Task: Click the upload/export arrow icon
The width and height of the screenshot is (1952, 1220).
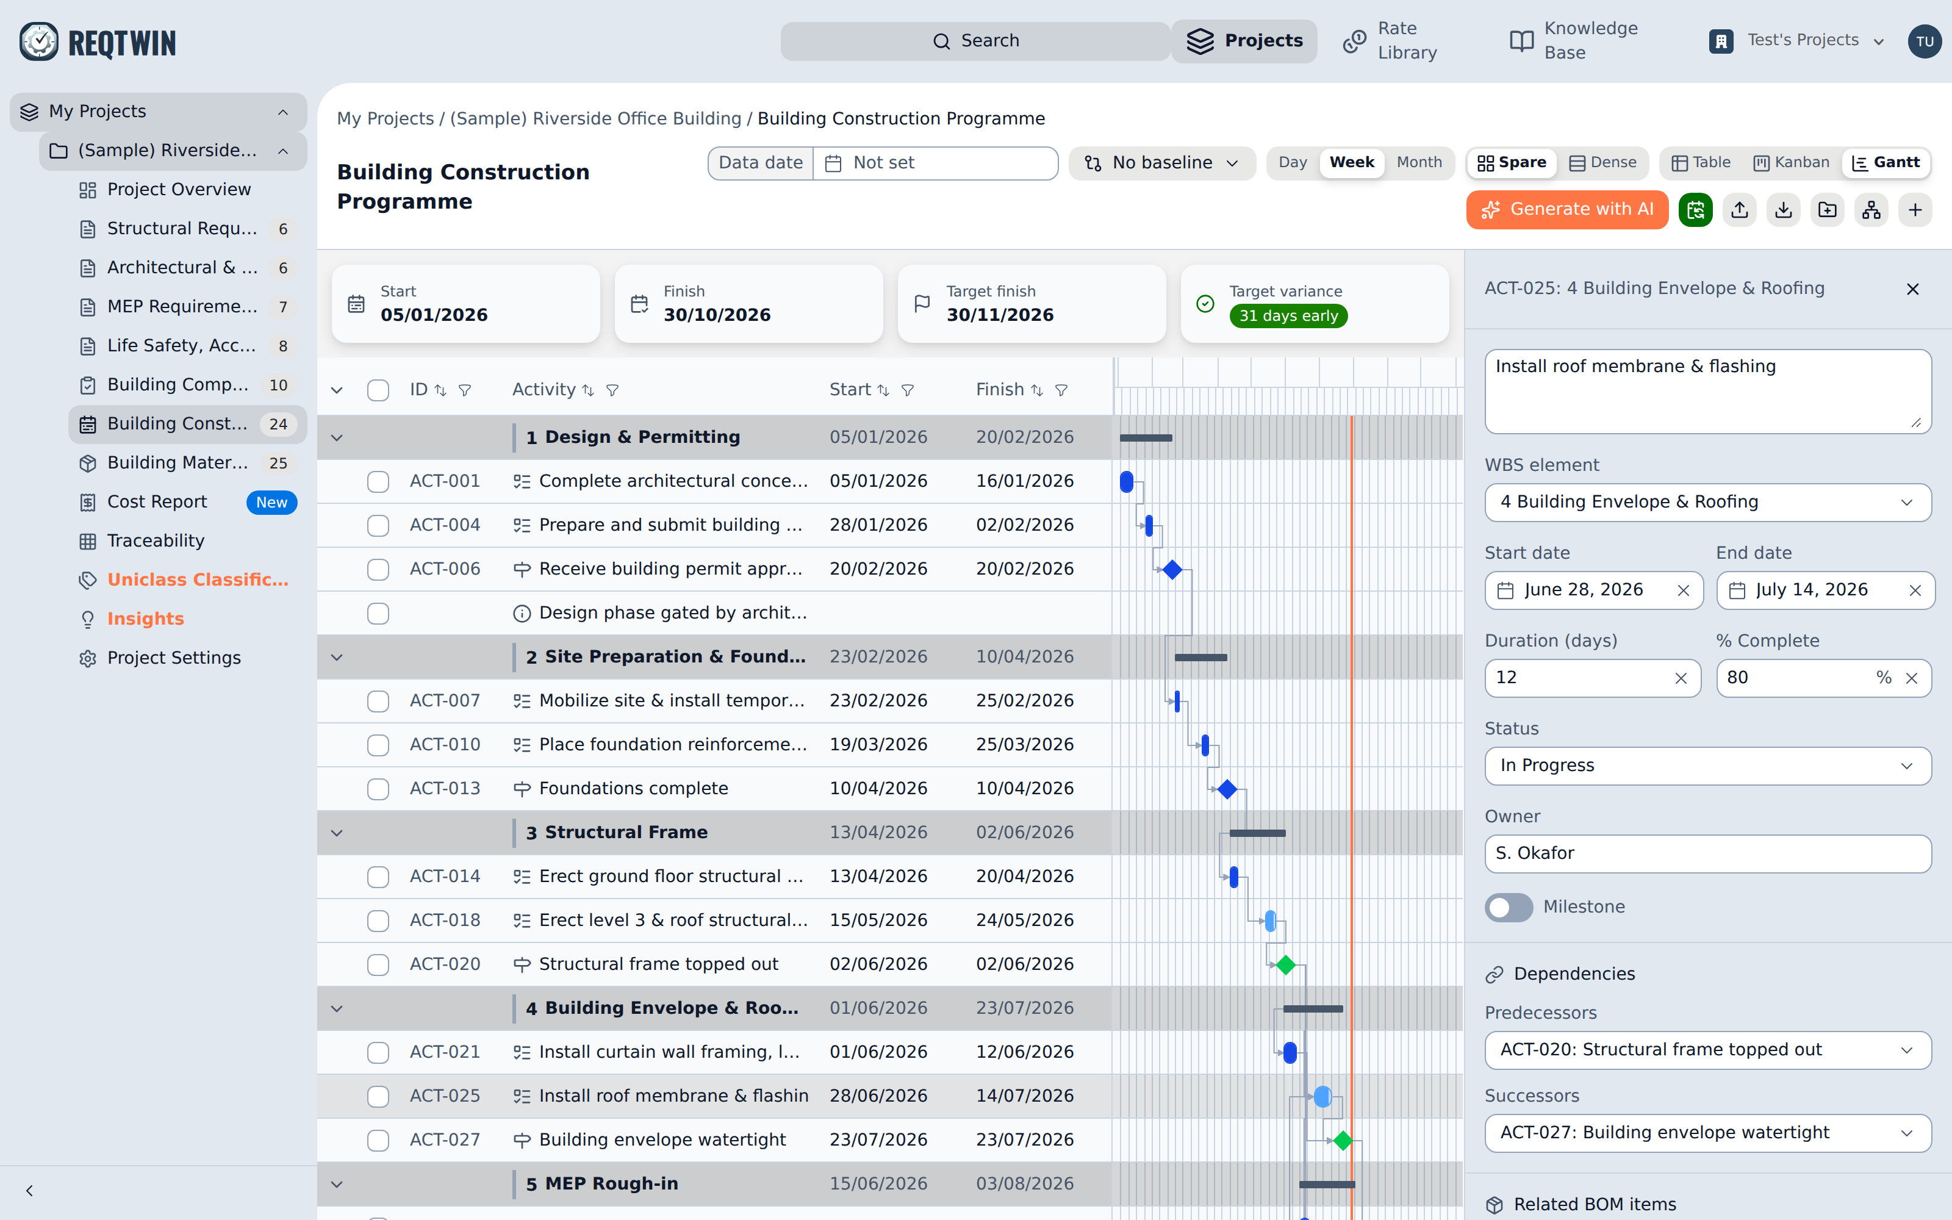Action: pos(1740,210)
